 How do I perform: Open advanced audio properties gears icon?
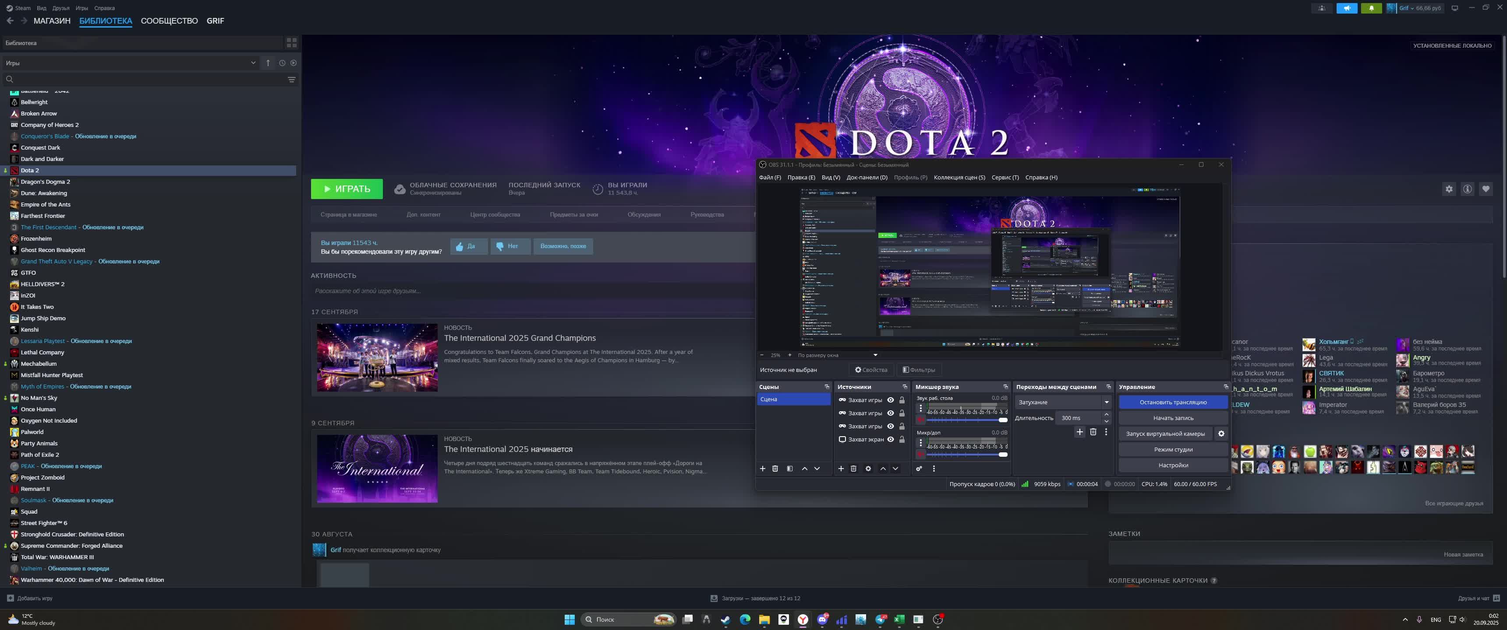[919, 469]
